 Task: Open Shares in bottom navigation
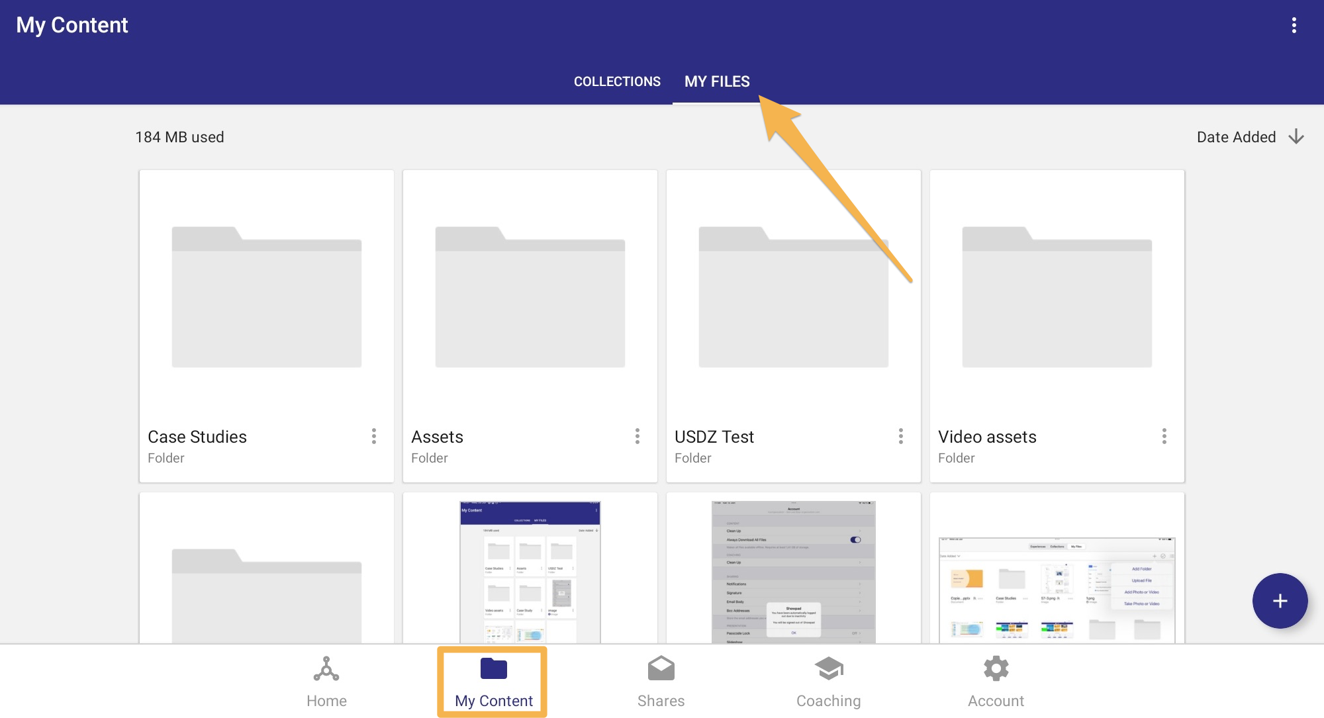click(661, 682)
